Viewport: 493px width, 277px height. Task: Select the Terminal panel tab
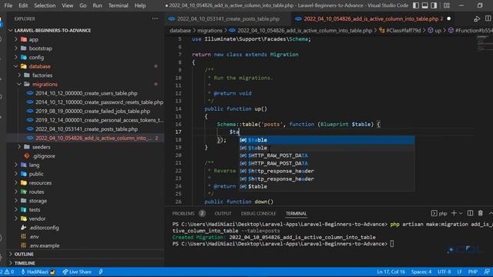click(x=296, y=213)
